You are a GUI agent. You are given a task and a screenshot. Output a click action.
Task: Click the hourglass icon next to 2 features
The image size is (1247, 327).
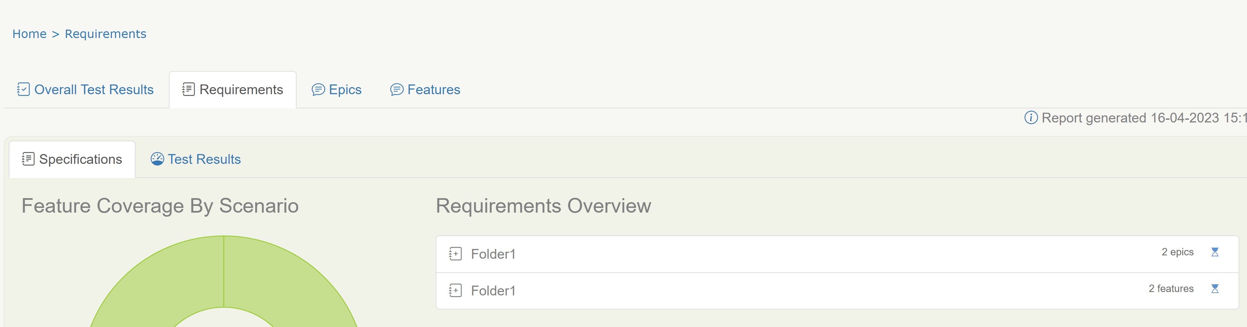[1216, 289]
